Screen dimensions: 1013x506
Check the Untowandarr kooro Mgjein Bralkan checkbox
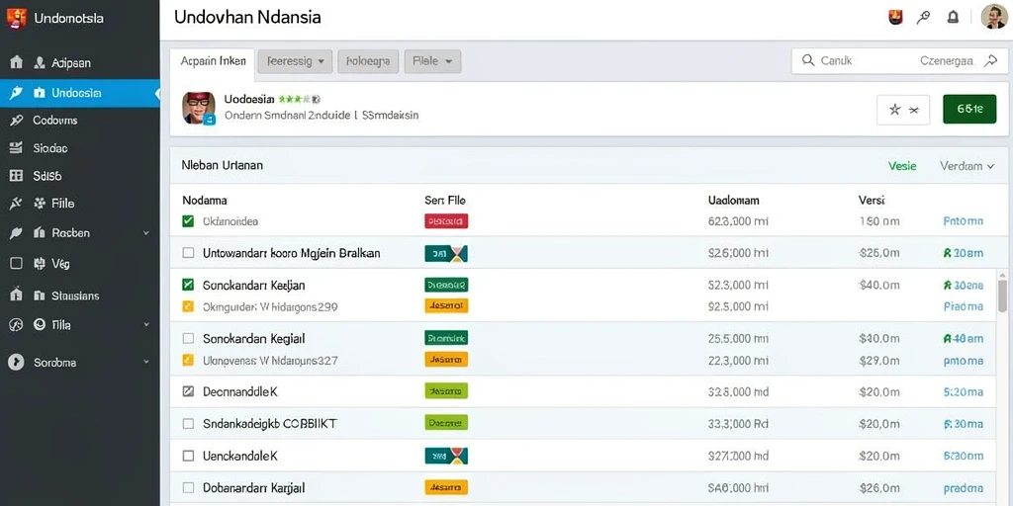[x=188, y=253]
